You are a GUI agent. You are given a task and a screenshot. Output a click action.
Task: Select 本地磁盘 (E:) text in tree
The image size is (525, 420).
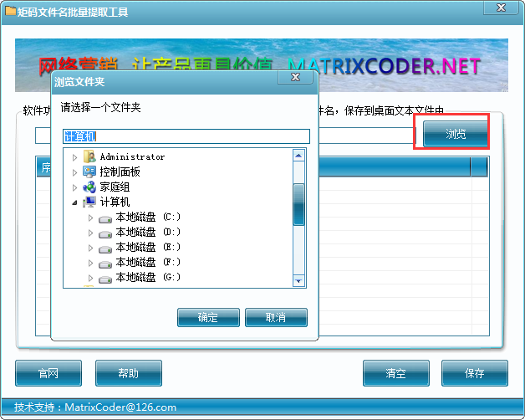[x=148, y=247]
